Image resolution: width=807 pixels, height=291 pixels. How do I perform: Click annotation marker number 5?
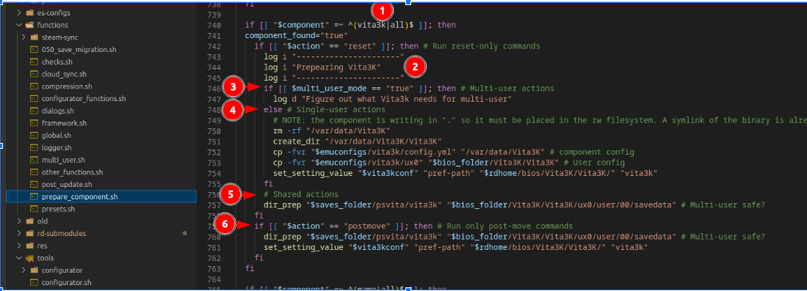click(x=230, y=194)
